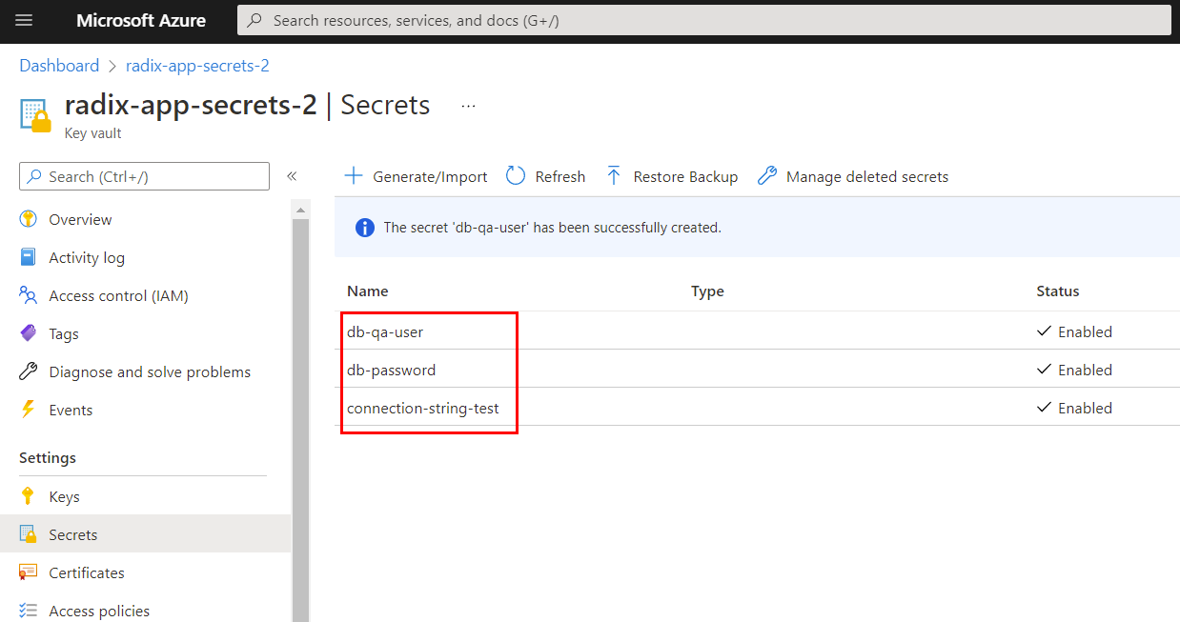The height and width of the screenshot is (622, 1180).
Task: Open the Keys section via key icon
Action: coord(30,495)
